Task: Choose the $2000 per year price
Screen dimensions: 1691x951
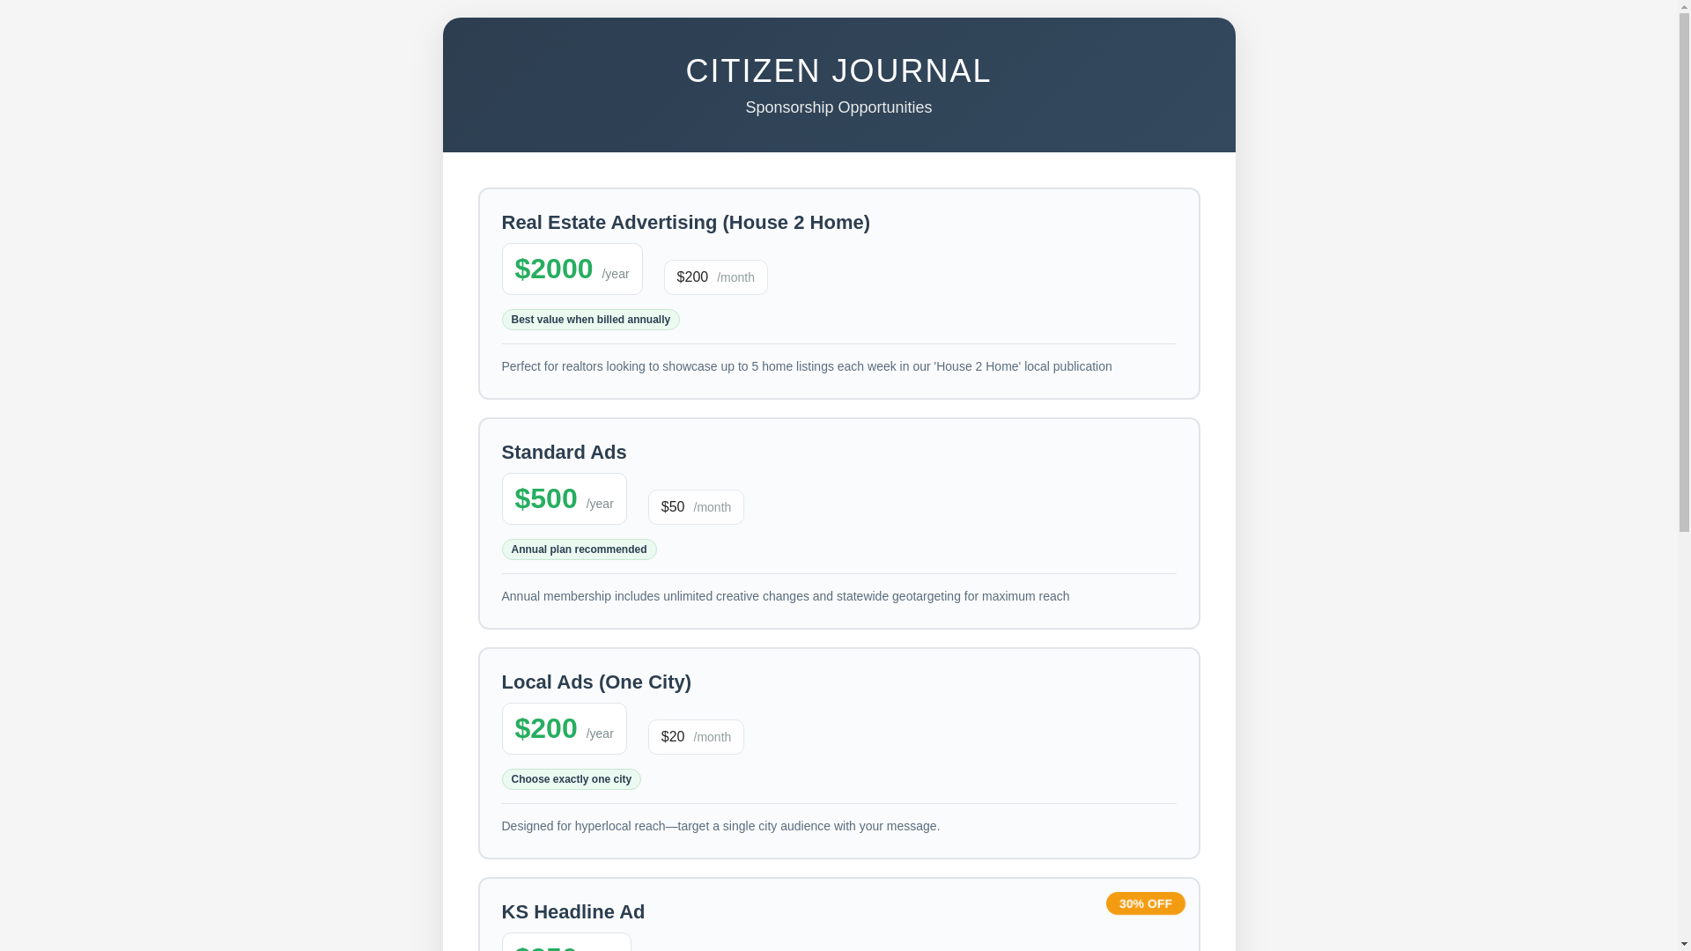Action: [572, 269]
